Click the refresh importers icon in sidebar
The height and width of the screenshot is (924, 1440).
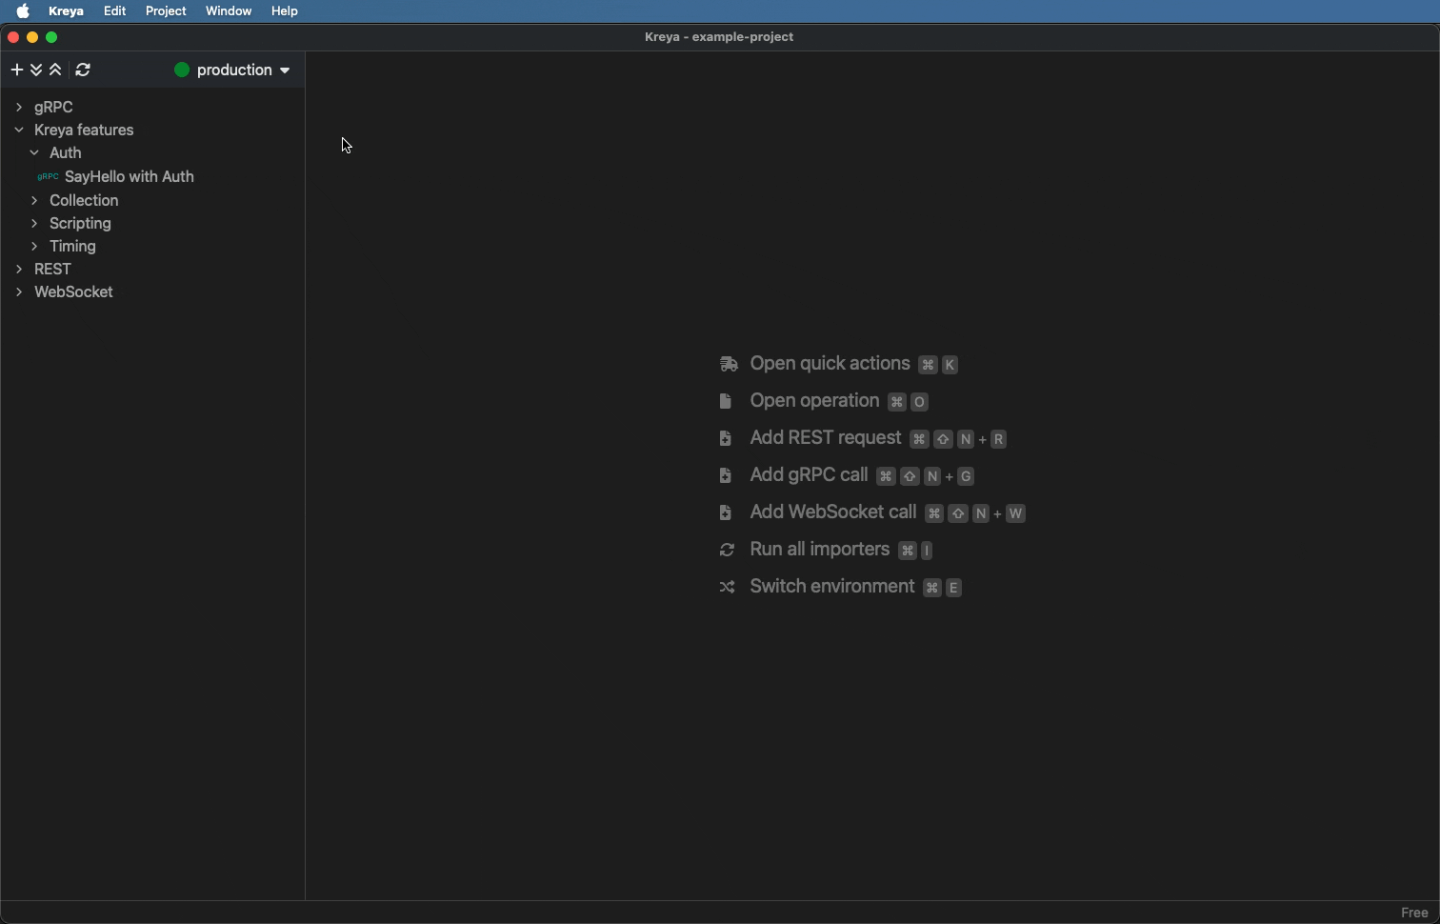coord(83,70)
